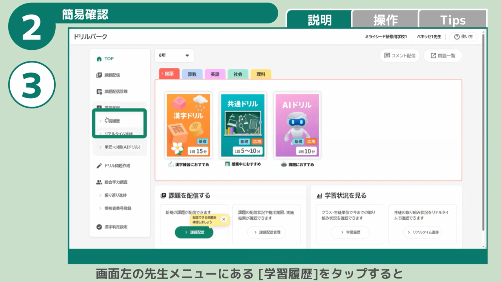Switch to the 英語 subject tab
The height and width of the screenshot is (282, 501).
pyautogui.click(x=215, y=74)
